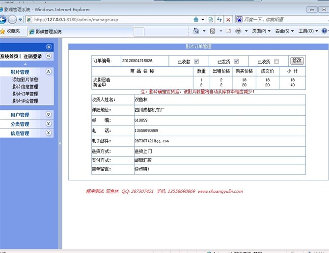The width and height of the screenshot is (329, 253).
Task: Click product name 黄金甲
Action: [100, 85]
